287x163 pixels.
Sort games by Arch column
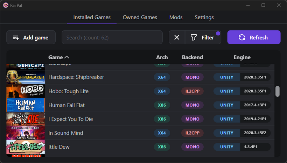coord(162,57)
